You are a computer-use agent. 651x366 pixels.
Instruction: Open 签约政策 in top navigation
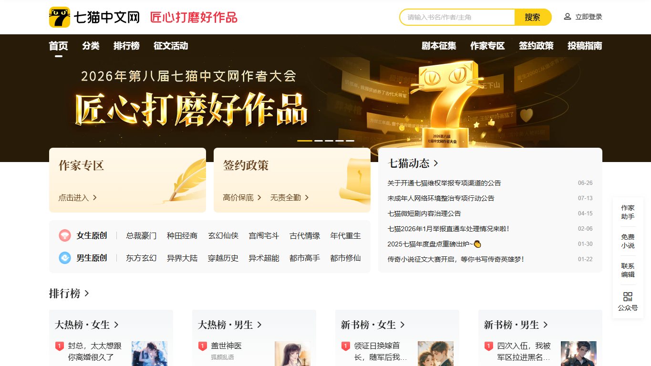point(536,46)
